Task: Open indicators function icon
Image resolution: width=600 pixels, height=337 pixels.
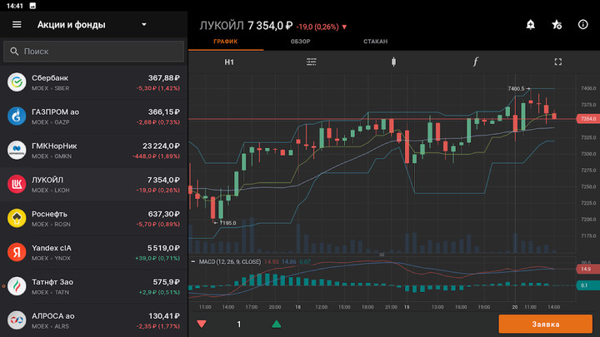Action: 476,62
